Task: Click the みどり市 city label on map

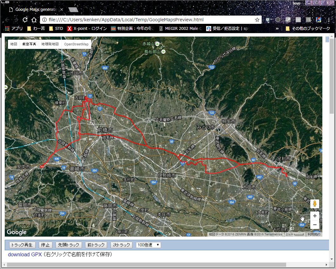Action: tap(206, 127)
